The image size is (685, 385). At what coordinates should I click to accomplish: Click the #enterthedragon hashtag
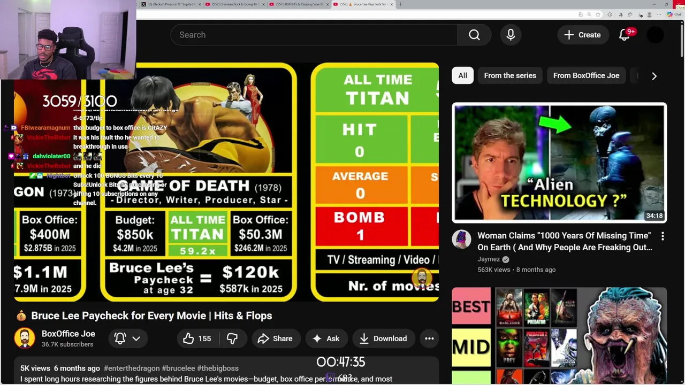pyautogui.click(x=132, y=368)
